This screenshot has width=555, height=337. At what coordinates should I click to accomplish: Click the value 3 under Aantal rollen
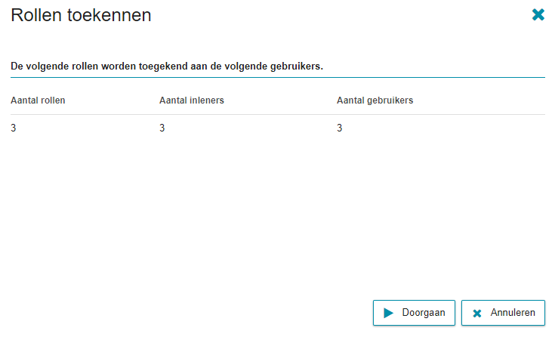[14, 128]
